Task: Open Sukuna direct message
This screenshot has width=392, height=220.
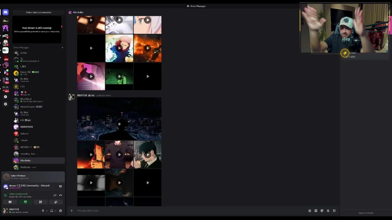Action: click(39, 134)
